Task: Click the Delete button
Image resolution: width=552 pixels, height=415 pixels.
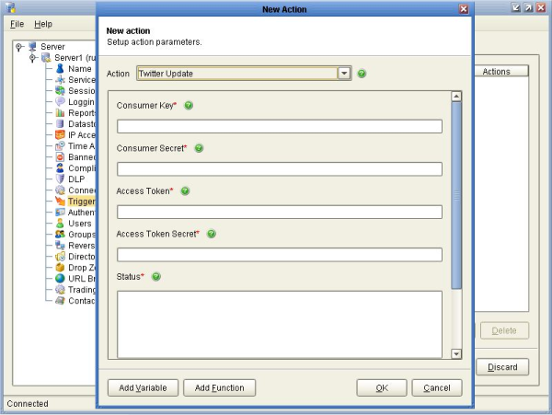Action: [504, 330]
